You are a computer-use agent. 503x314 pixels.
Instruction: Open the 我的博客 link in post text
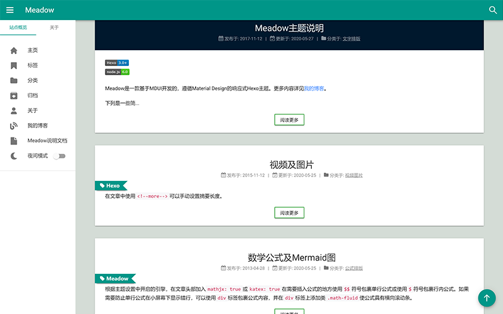tap(314, 89)
